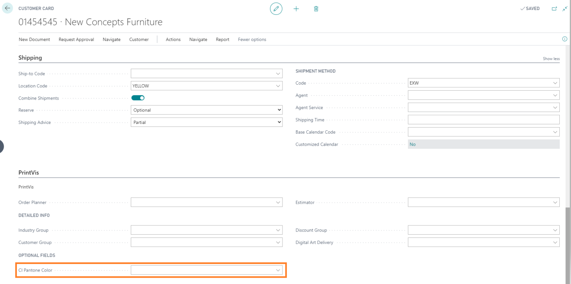Click the trash delete icon

[316, 9]
